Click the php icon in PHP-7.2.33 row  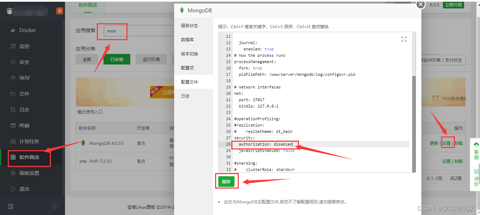click(x=83, y=161)
